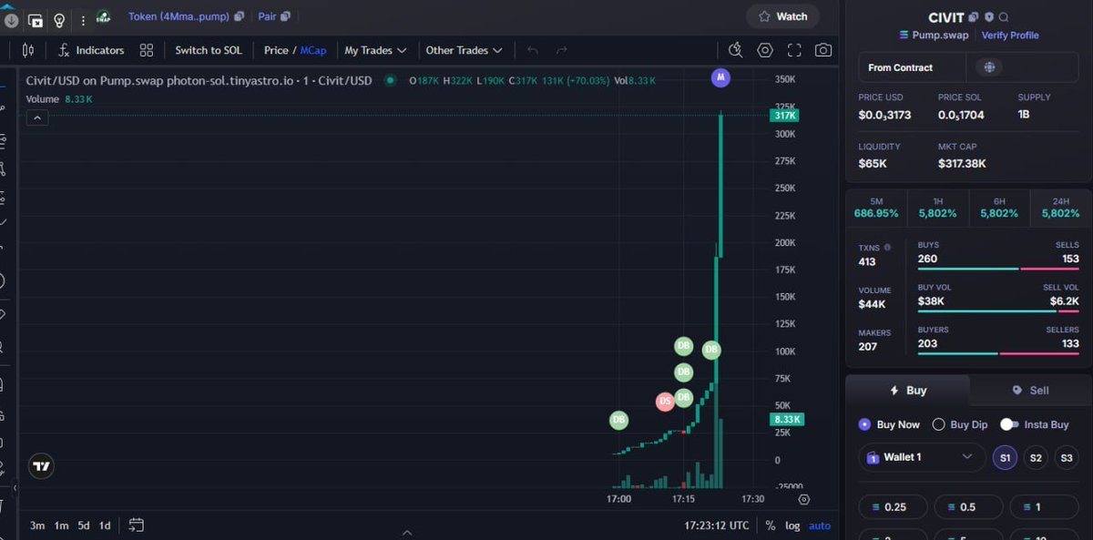Open the chart layout grid icon
1093x540 pixels.
146,50
